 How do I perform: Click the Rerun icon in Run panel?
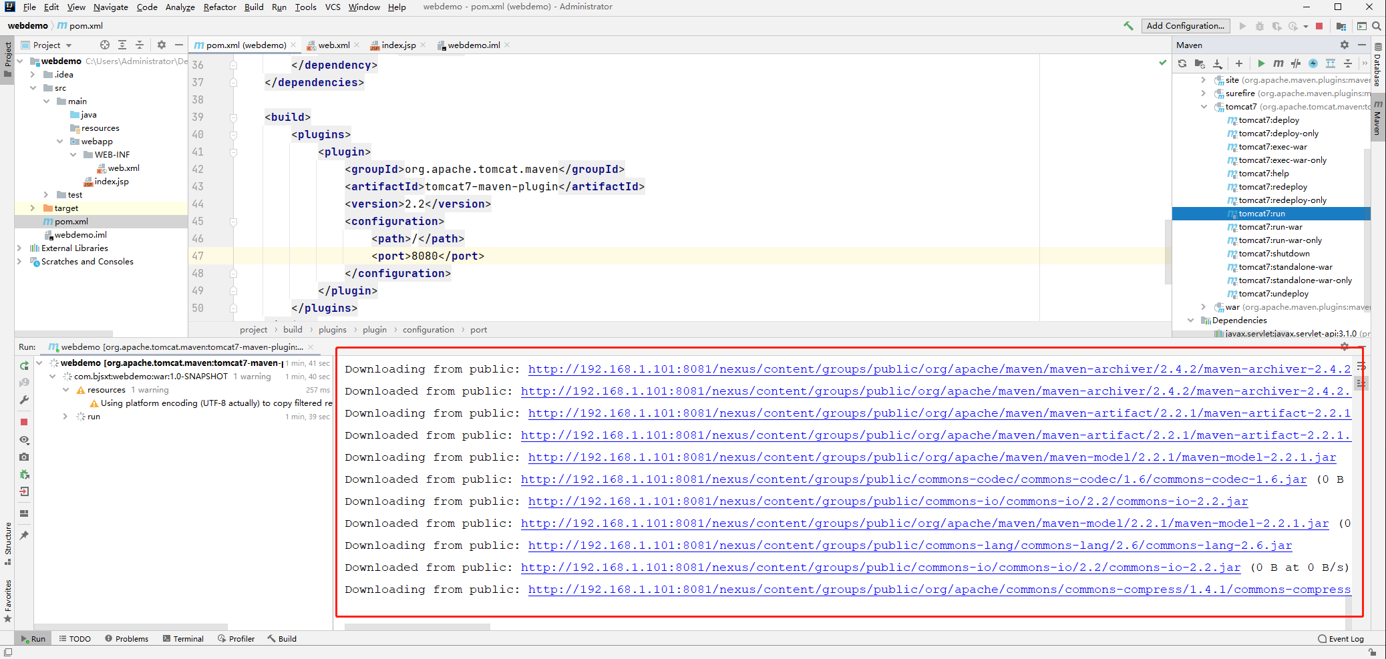(x=24, y=365)
